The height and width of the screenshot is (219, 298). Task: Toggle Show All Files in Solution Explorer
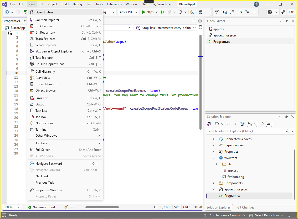(242, 124)
